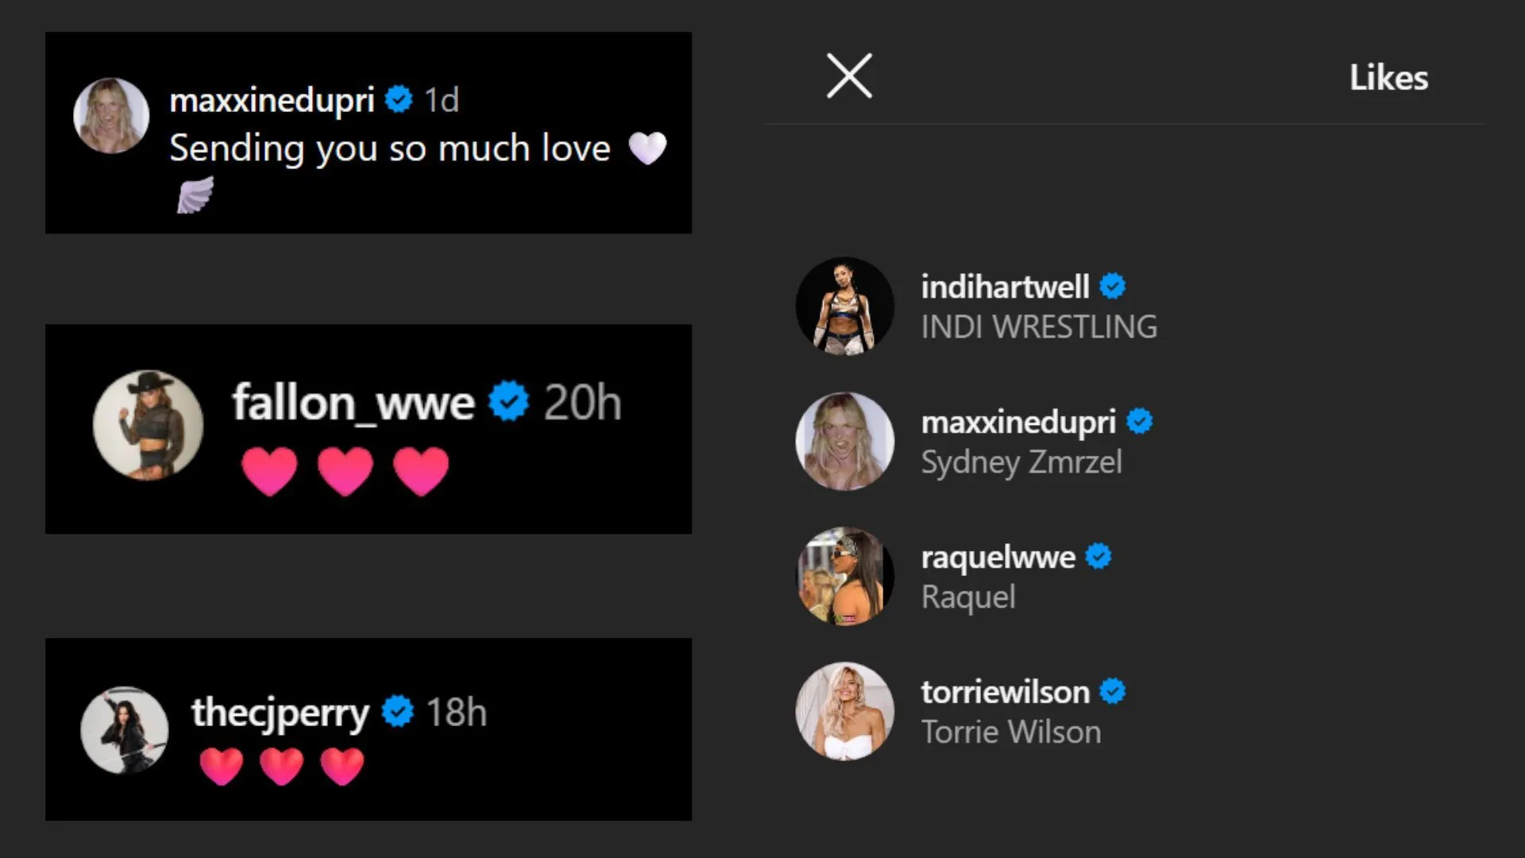Click maxxinedupri username on the comment
This screenshot has width=1525, height=858.
tap(272, 100)
